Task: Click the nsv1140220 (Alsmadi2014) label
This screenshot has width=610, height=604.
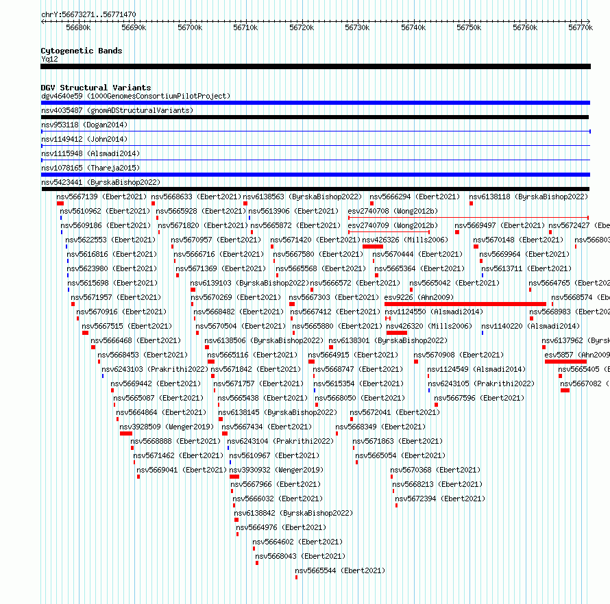Action: click(x=530, y=326)
